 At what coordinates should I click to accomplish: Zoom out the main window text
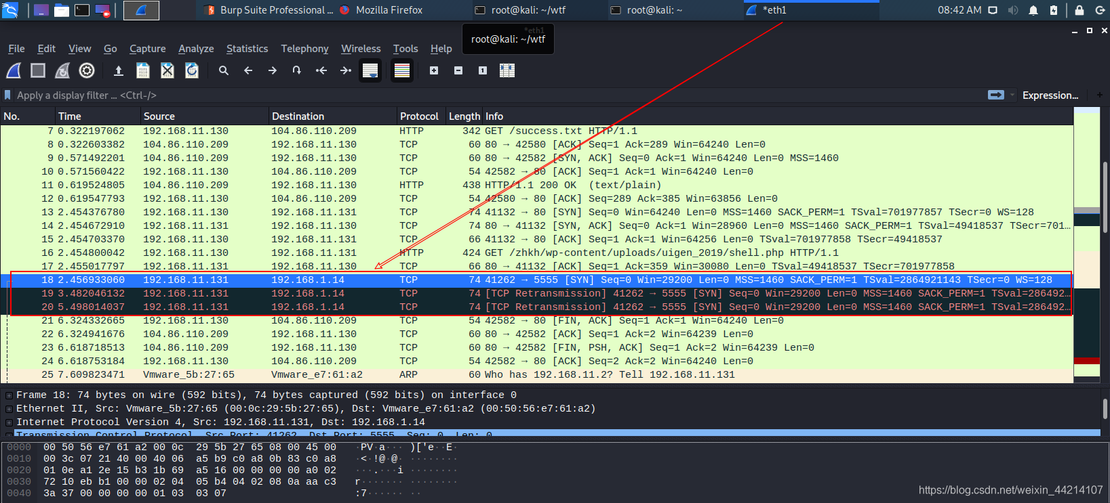458,70
